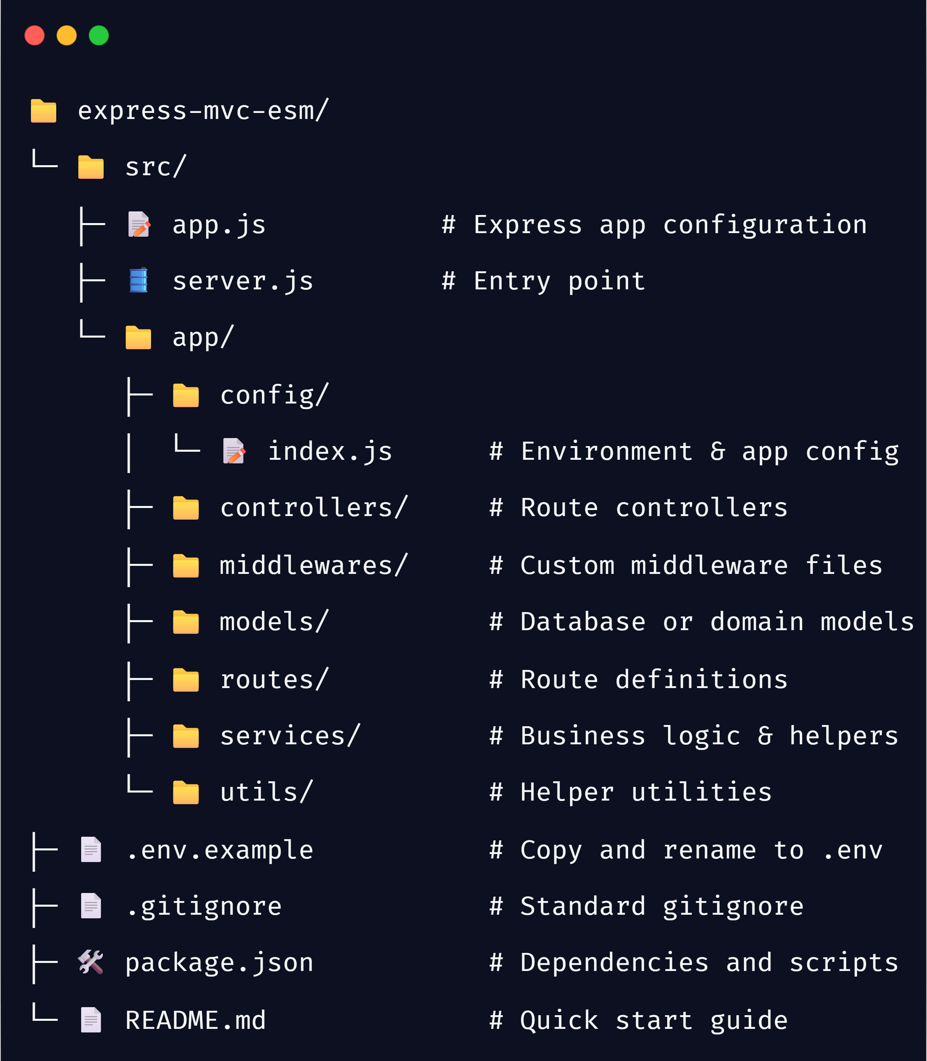The width and height of the screenshot is (927, 1061).
Task: Click the hammer and wrench icon for package.json
Action: point(90,963)
